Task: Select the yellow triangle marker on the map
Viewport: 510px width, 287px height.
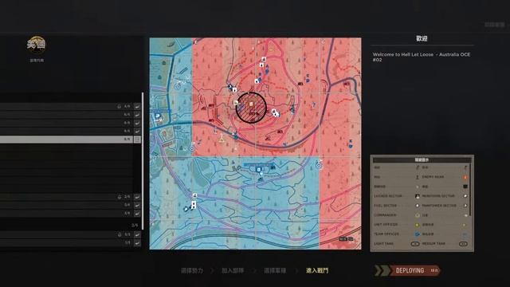Action: point(222,139)
